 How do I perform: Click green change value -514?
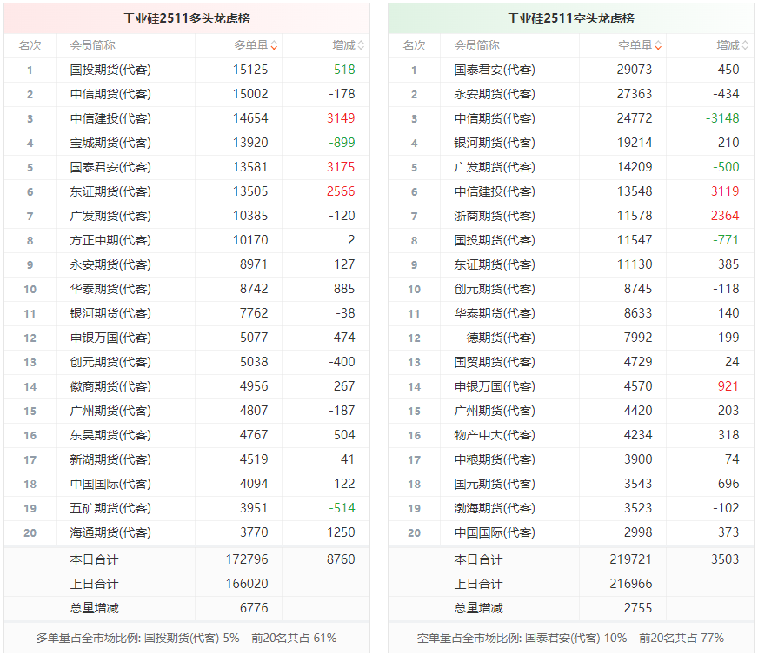(342, 508)
